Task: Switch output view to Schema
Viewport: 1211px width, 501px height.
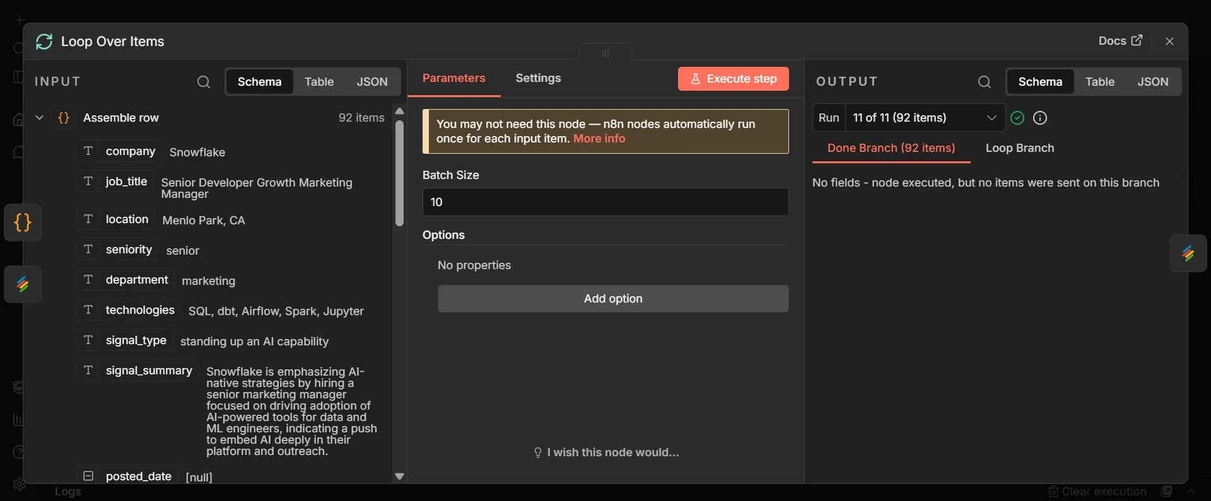Action: 1040,82
